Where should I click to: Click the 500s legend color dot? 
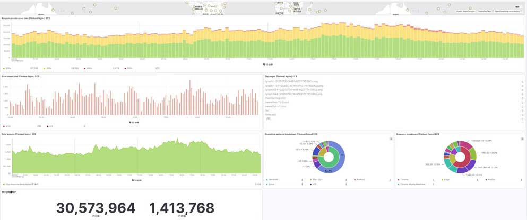[x=125, y=68]
